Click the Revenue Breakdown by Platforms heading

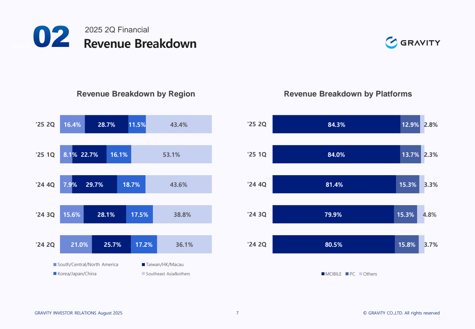[348, 94]
